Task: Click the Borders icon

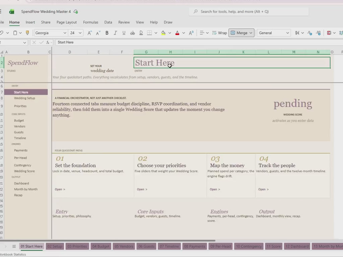Action: tap(149, 33)
